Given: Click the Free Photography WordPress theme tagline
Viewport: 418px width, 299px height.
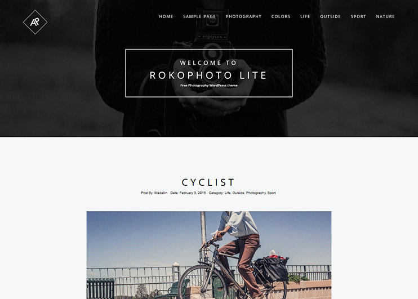Looking at the screenshot, I should pos(209,86).
